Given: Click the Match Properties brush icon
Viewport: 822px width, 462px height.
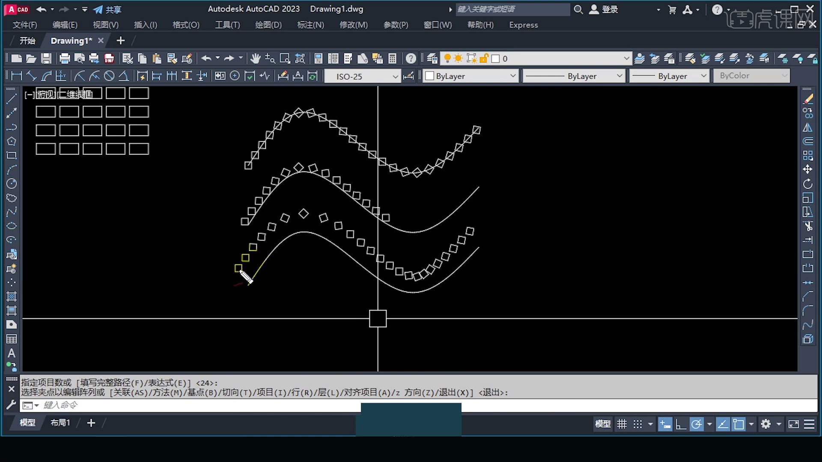Looking at the screenshot, I should click(187, 59).
